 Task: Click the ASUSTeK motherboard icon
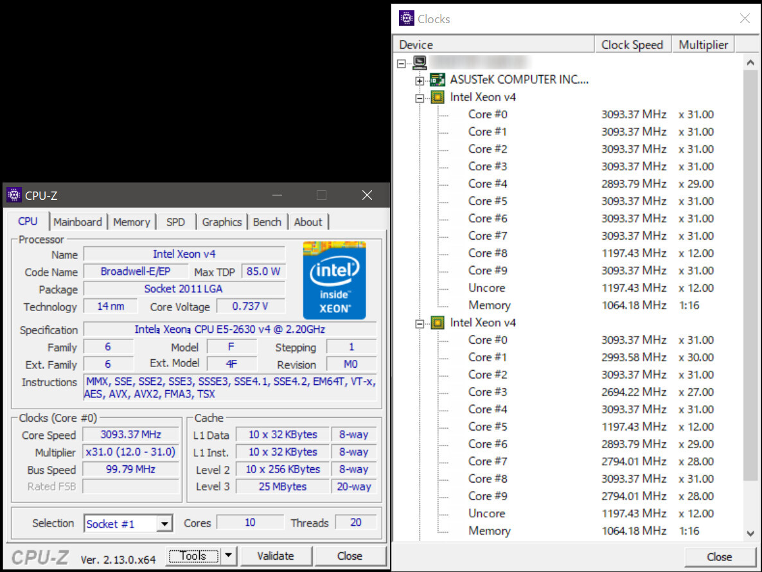(x=438, y=80)
